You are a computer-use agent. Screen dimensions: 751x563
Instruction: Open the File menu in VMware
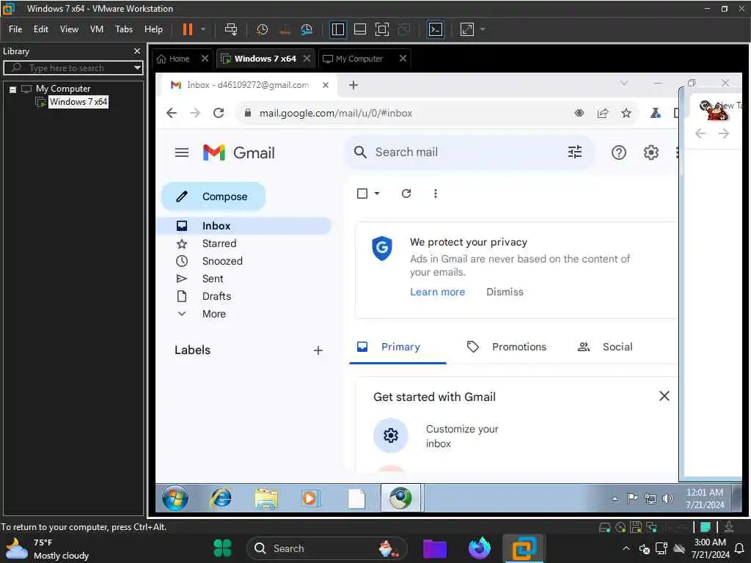tap(15, 29)
